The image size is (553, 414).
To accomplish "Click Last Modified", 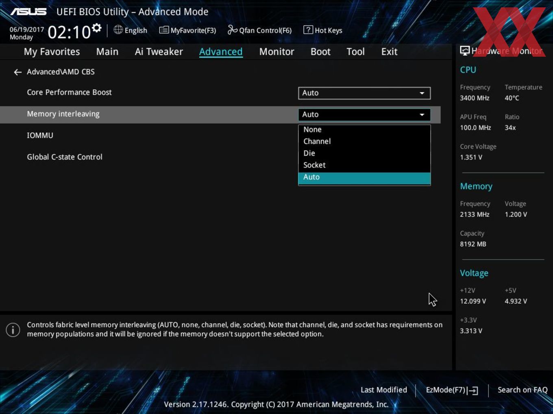I will tap(384, 390).
